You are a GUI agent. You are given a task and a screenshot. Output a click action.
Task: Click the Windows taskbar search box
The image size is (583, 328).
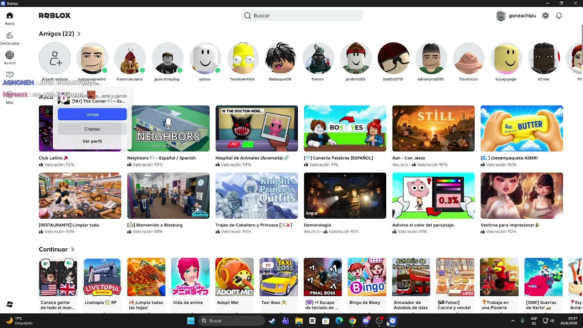(x=230, y=321)
